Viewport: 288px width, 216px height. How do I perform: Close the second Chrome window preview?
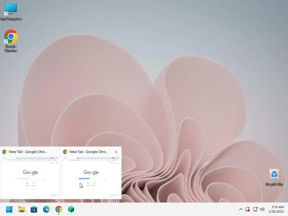tap(116, 152)
